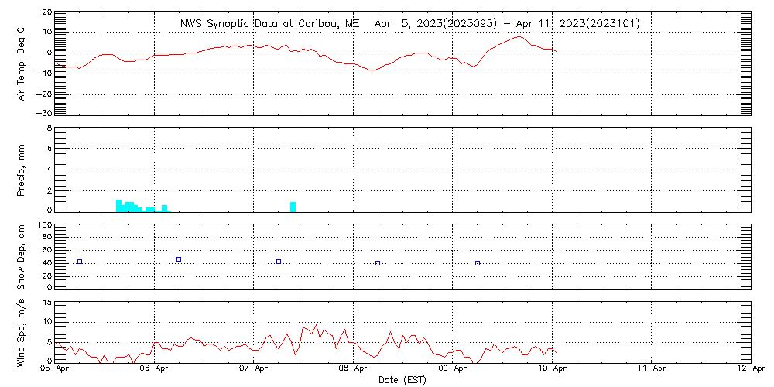Click the '20' tick on the air temperature axis
Screen dimensions: 774x387
[x=46, y=12]
